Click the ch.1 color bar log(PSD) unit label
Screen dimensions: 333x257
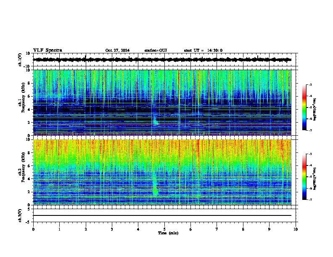coord(315,109)
